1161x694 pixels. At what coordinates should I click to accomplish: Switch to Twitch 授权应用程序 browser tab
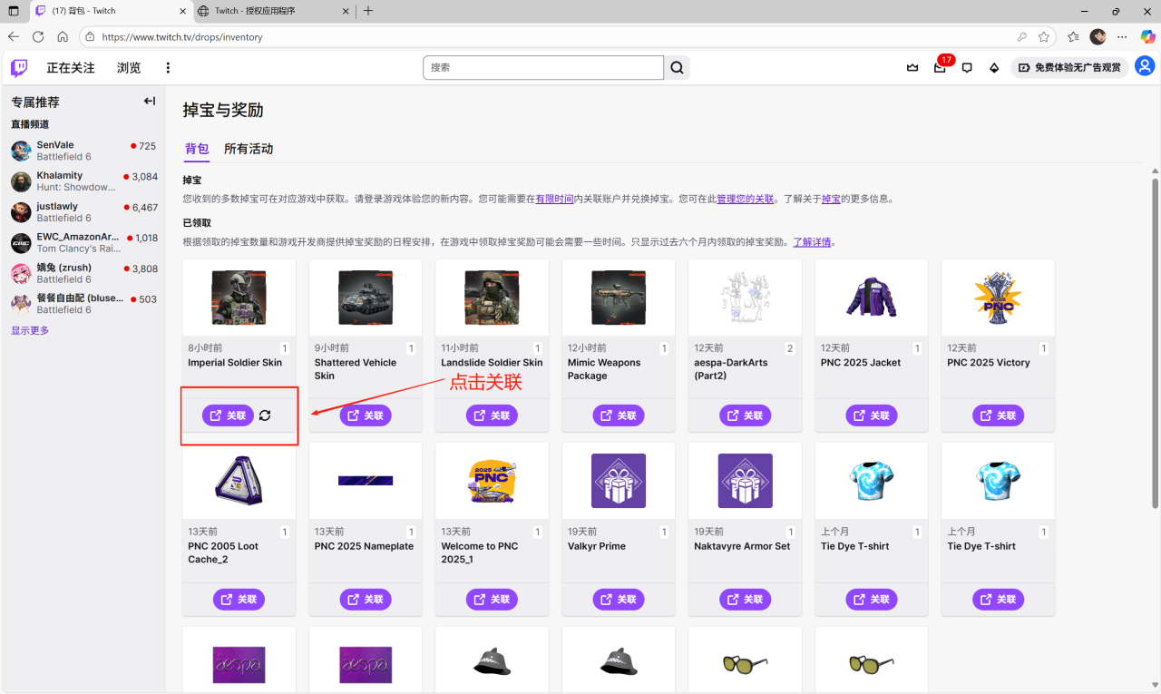274,11
